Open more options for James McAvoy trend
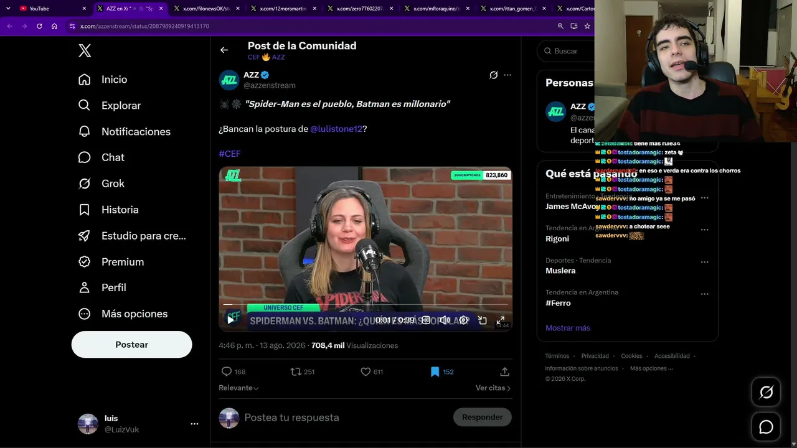The image size is (797, 448). click(x=705, y=198)
